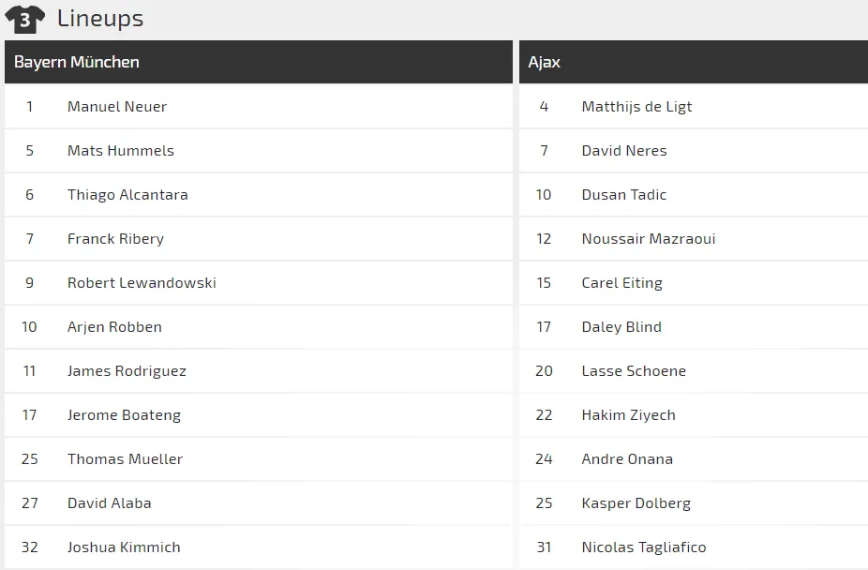
Task: Open Nicolas Tagliafico's player page
Action: pyautogui.click(x=644, y=547)
